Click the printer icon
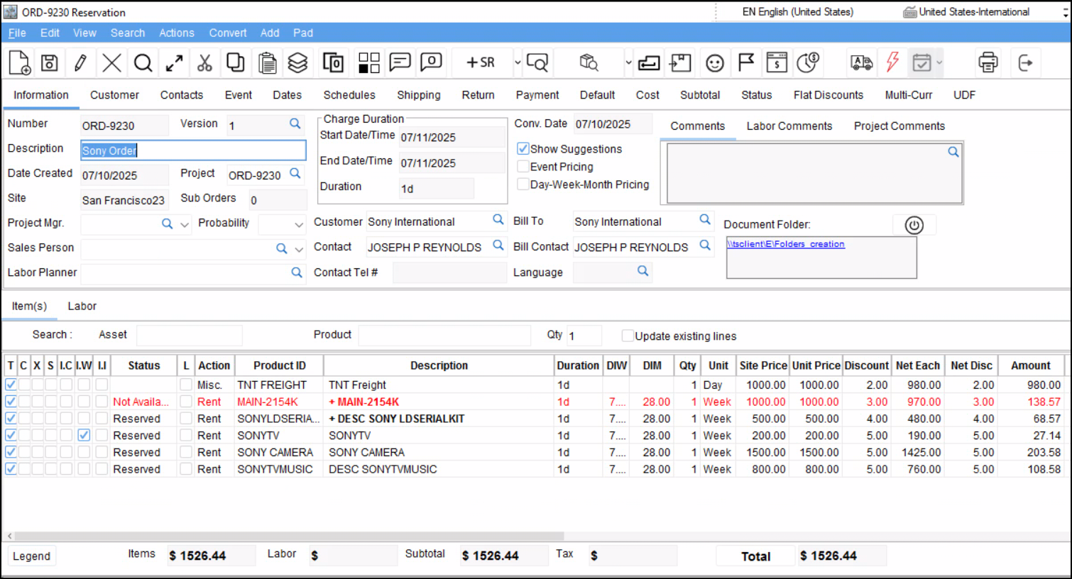The width and height of the screenshot is (1072, 579). click(x=988, y=62)
